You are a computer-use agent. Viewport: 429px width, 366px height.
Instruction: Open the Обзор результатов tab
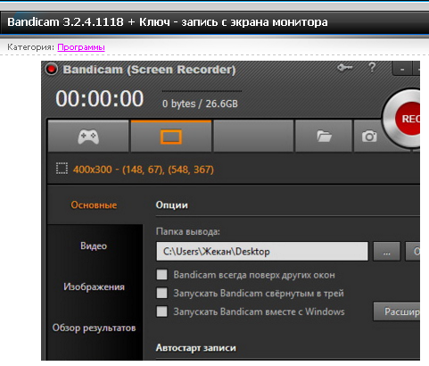coord(94,328)
